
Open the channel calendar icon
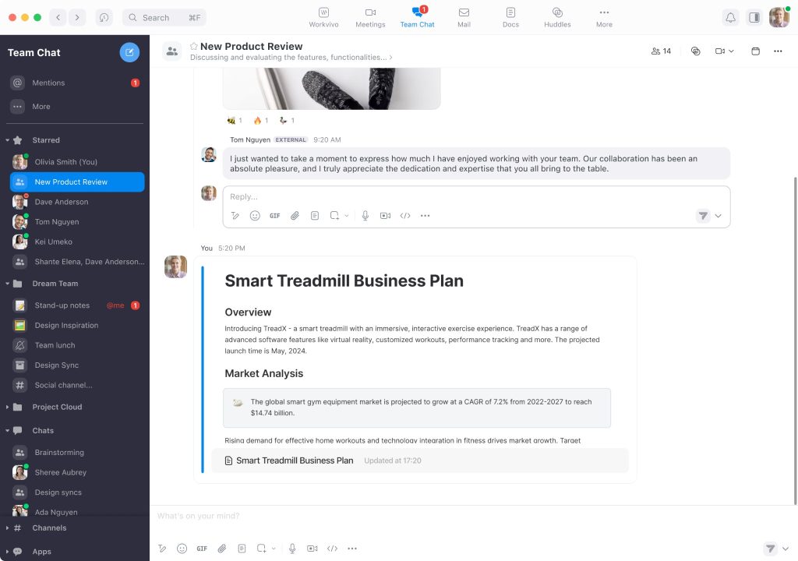(755, 51)
